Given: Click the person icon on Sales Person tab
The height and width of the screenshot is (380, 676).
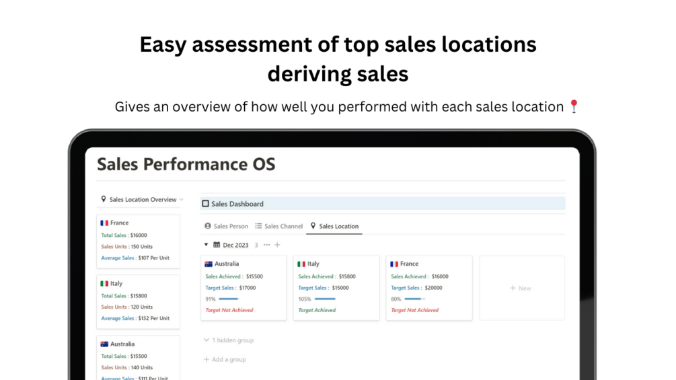Looking at the screenshot, I should 208,226.
